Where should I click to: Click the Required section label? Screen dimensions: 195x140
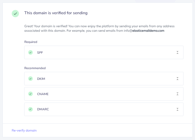tap(31, 42)
